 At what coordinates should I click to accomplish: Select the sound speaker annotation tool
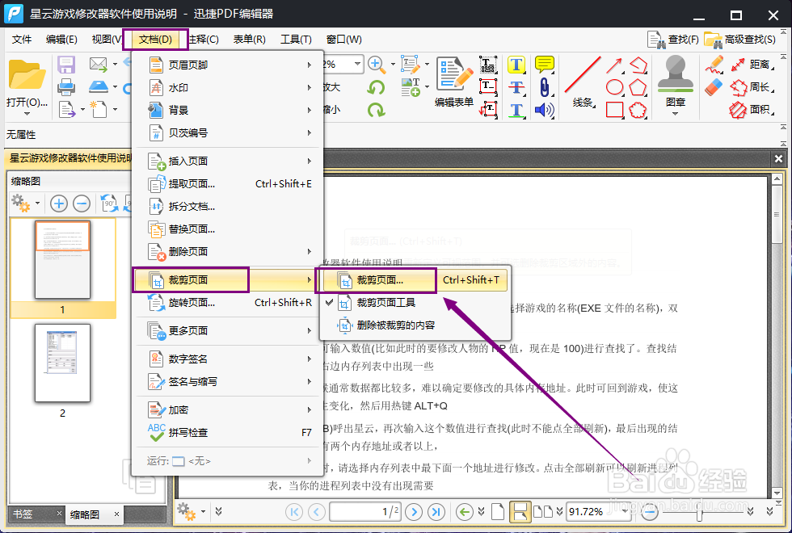[545, 110]
